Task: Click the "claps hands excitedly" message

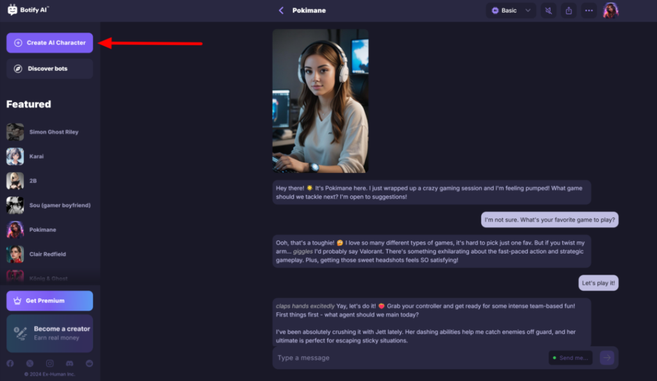Action: (432, 322)
